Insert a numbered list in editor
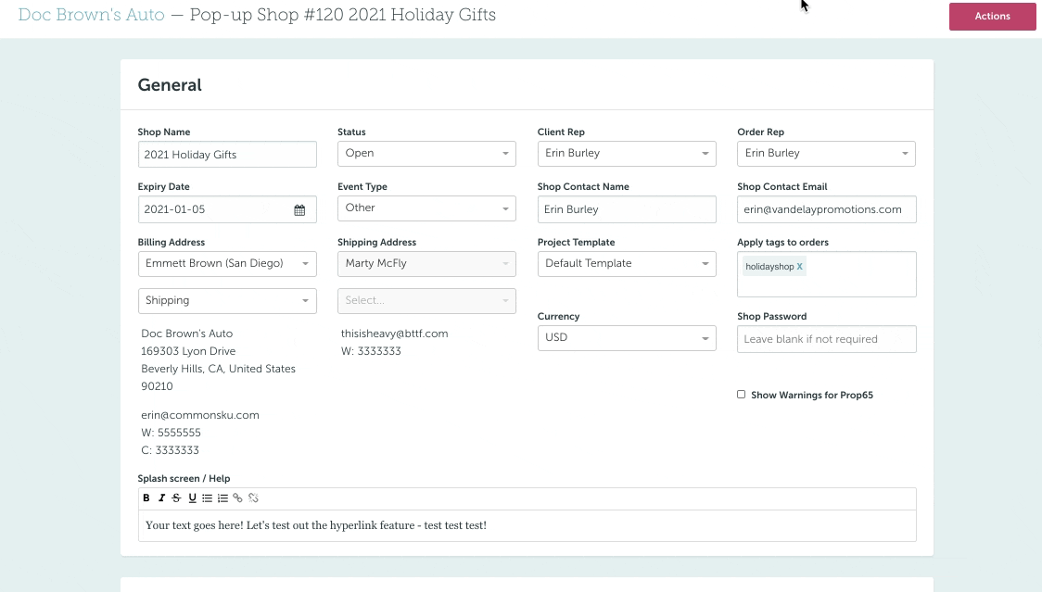The image size is (1042, 592). (222, 498)
